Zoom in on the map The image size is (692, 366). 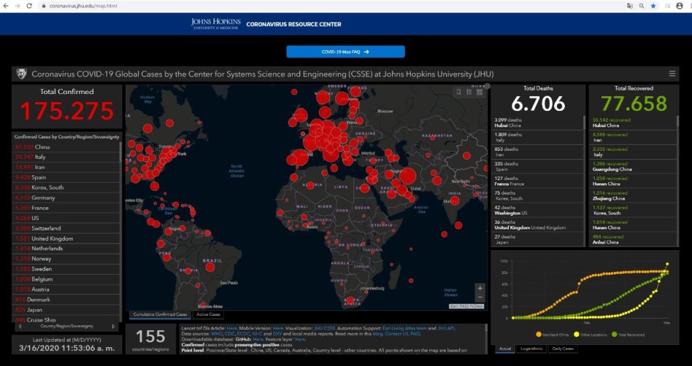480,288
